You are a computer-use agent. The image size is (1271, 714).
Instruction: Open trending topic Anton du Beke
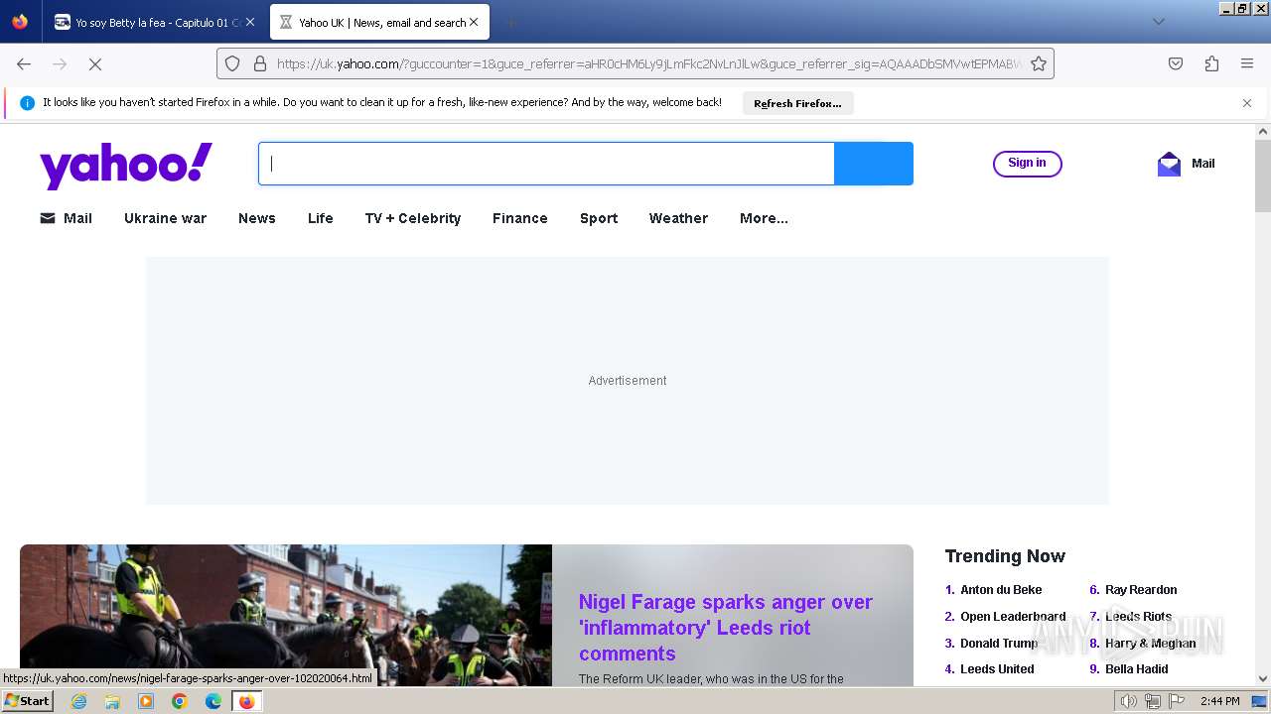[1001, 590]
